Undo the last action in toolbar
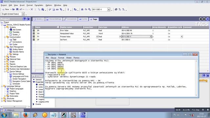The height and width of the screenshot is (118, 210). click(x=21, y=10)
